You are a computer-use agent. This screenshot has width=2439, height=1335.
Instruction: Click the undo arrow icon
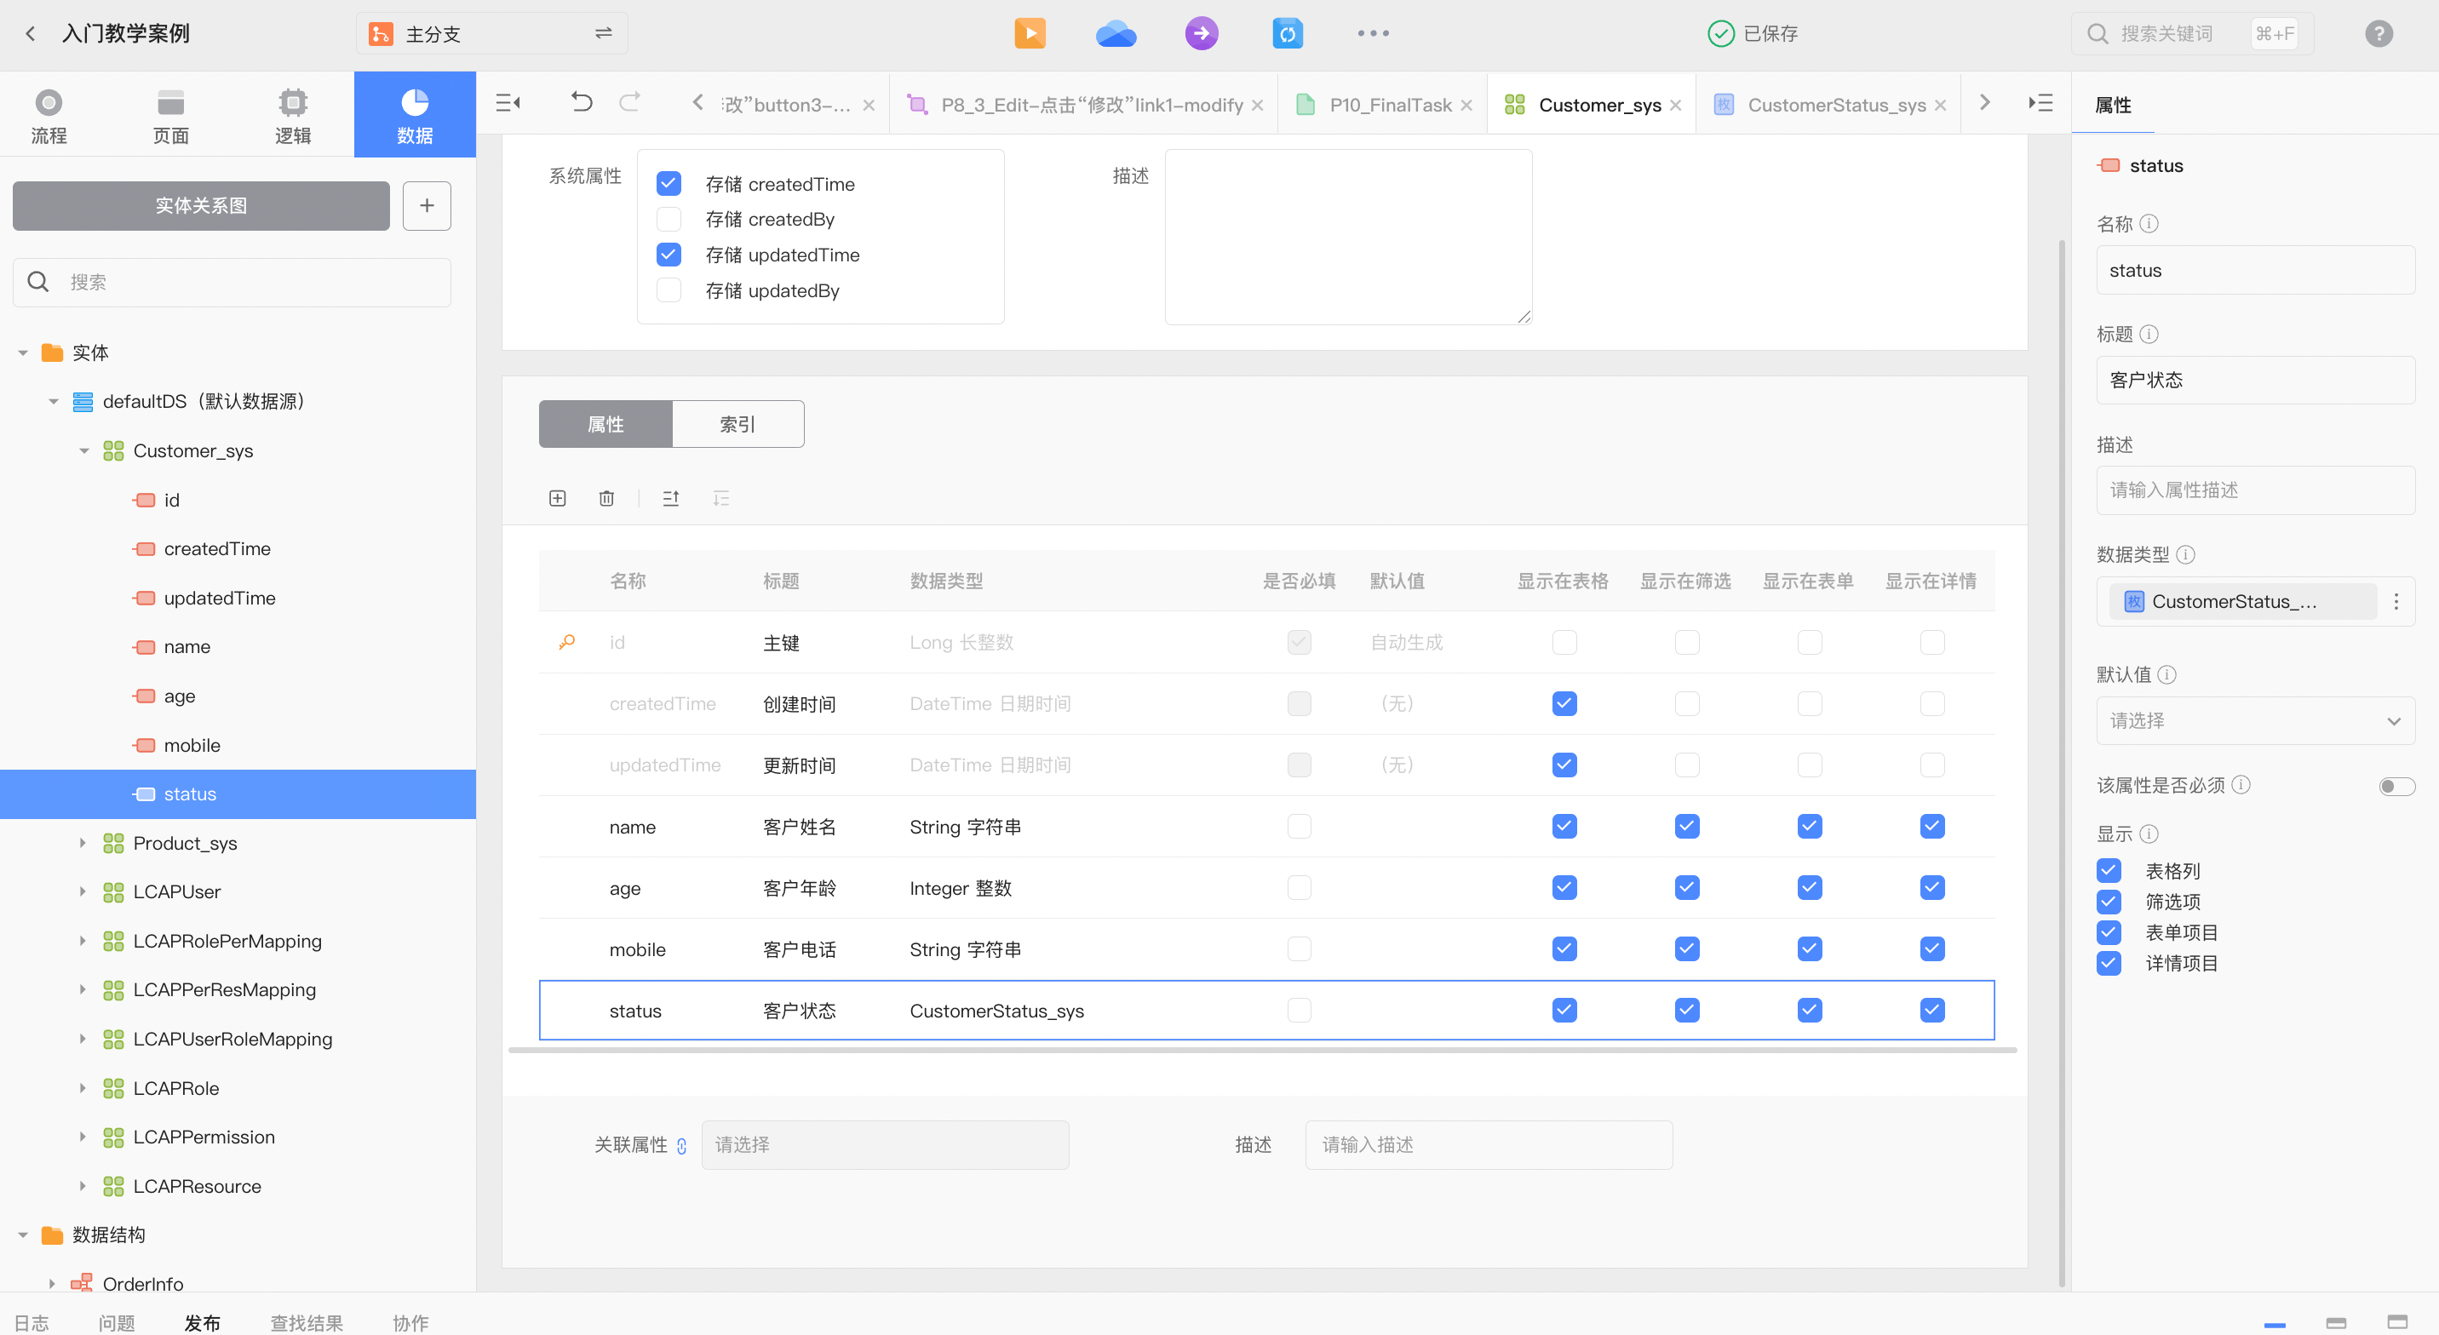[x=582, y=102]
